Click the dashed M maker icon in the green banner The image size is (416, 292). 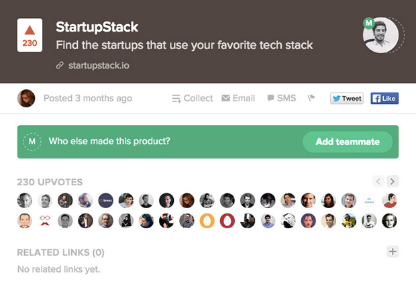[x=31, y=142]
